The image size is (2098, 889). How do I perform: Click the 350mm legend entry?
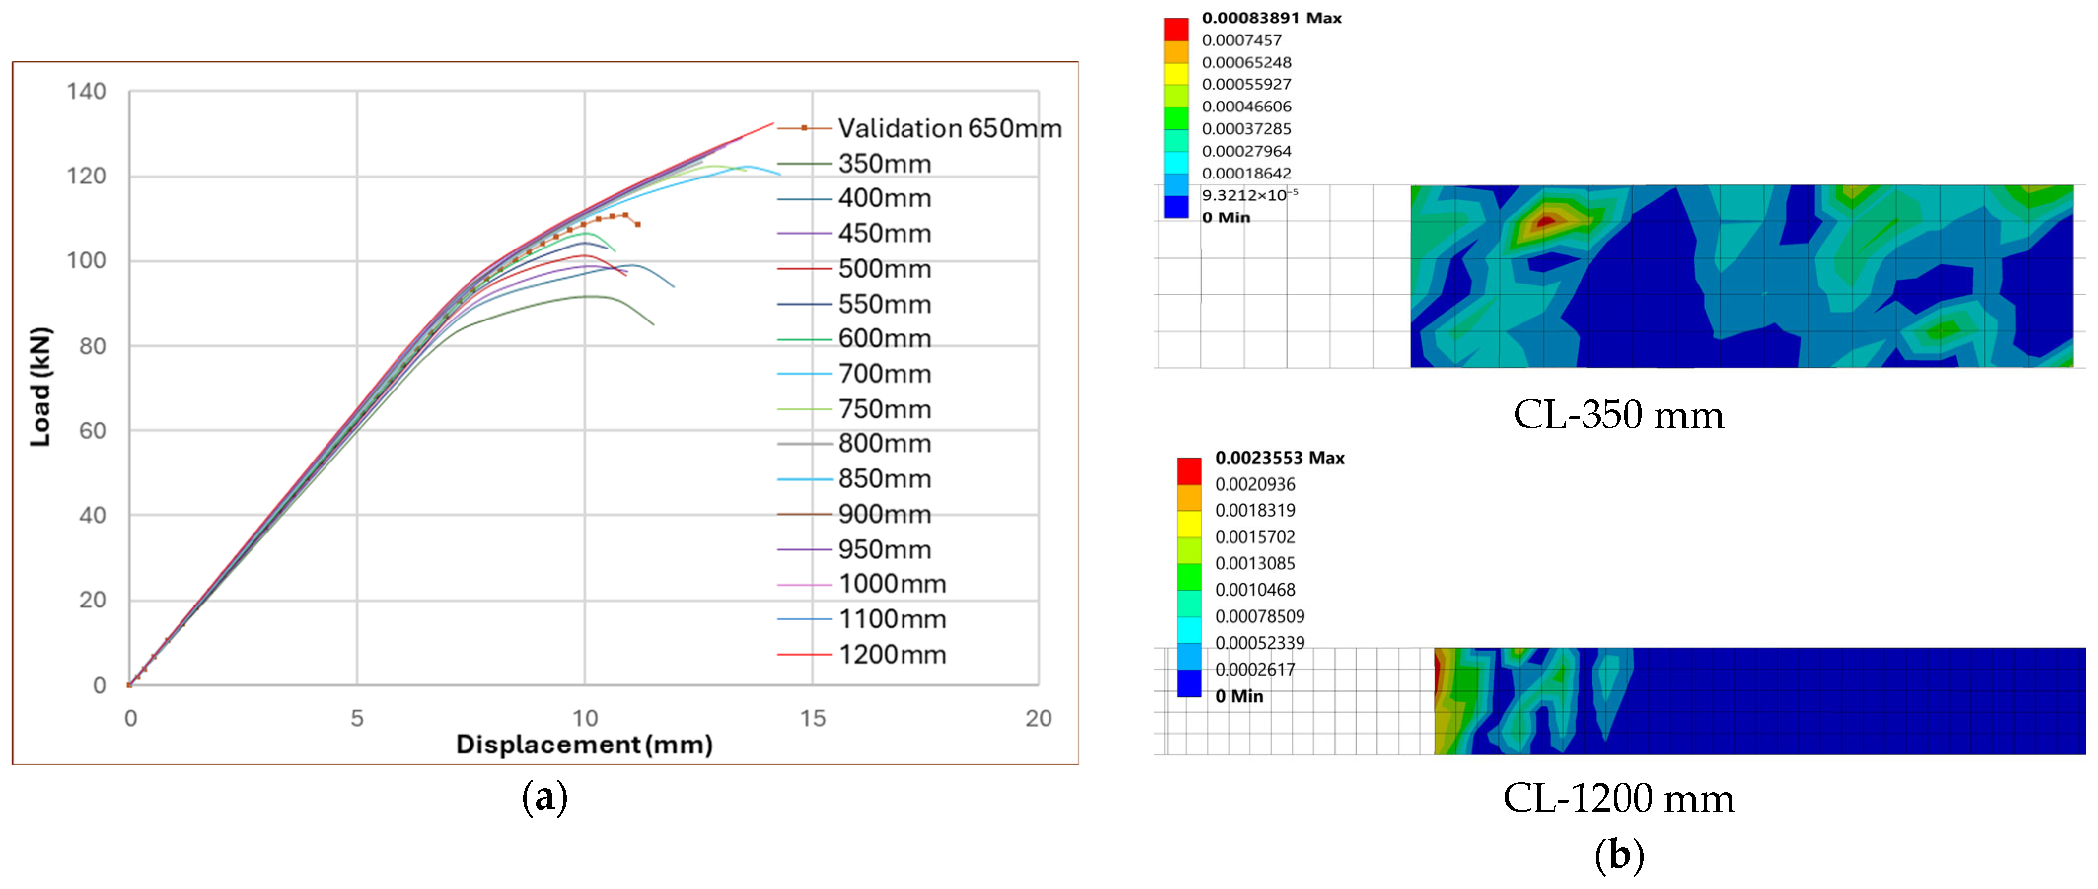click(x=884, y=164)
